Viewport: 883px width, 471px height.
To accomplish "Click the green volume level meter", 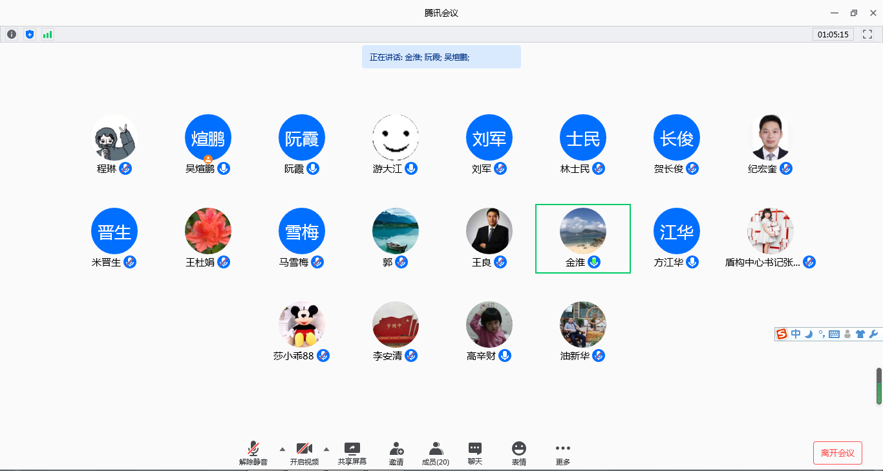I will [879, 386].
